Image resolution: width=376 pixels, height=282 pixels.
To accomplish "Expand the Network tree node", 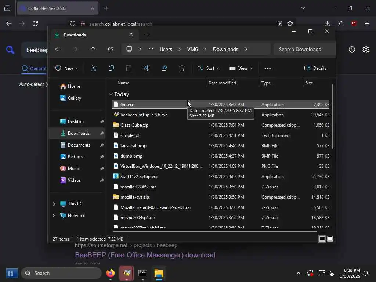I will pos(54,216).
